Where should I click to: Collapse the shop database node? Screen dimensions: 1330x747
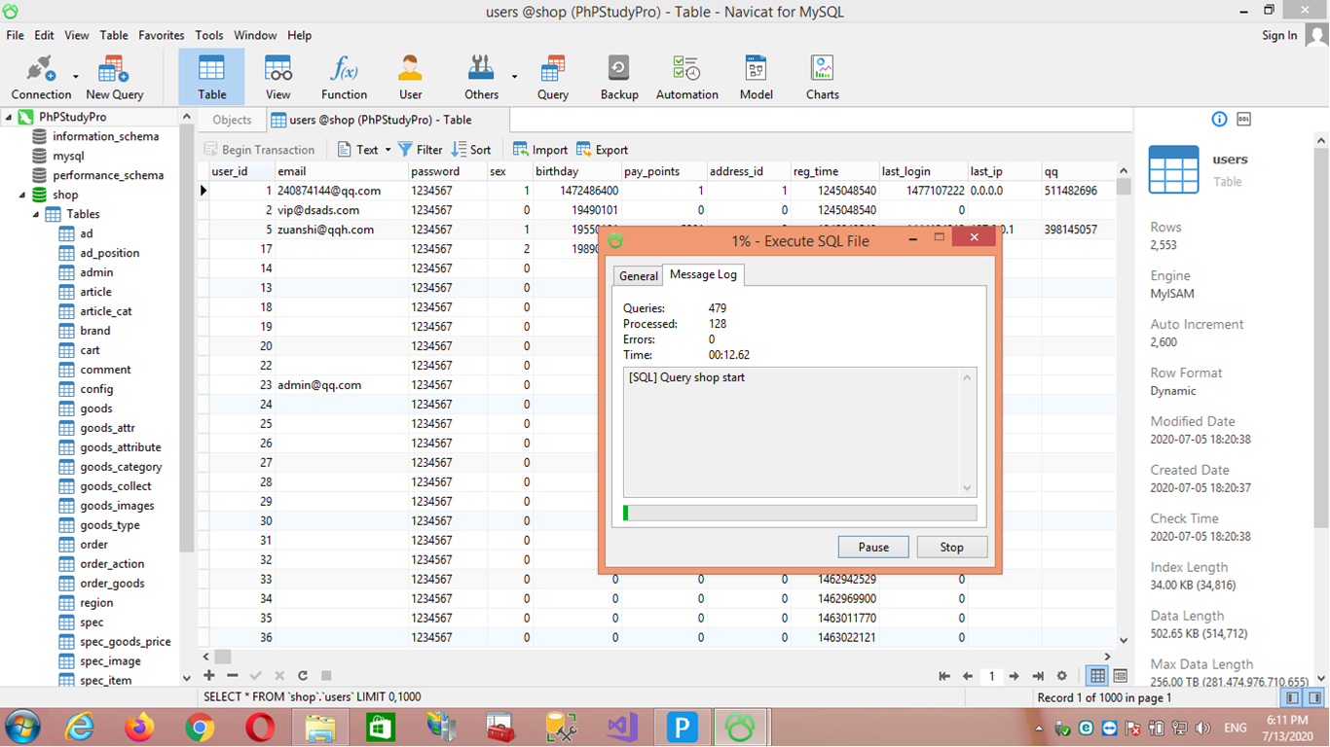click(x=22, y=195)
